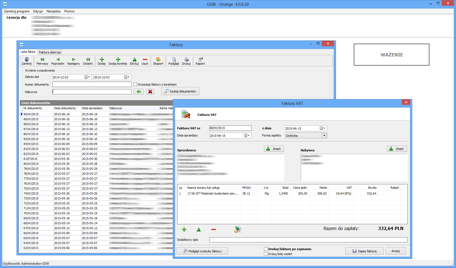Click the Dodatkowy opis text field
The height and width of the screenshot is (268, 456).
(308, 240)
